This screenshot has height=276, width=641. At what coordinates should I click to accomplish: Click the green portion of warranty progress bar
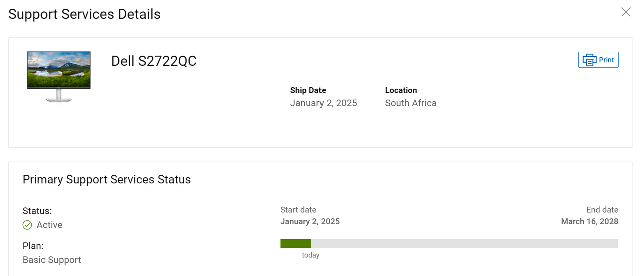coord(296,244)
